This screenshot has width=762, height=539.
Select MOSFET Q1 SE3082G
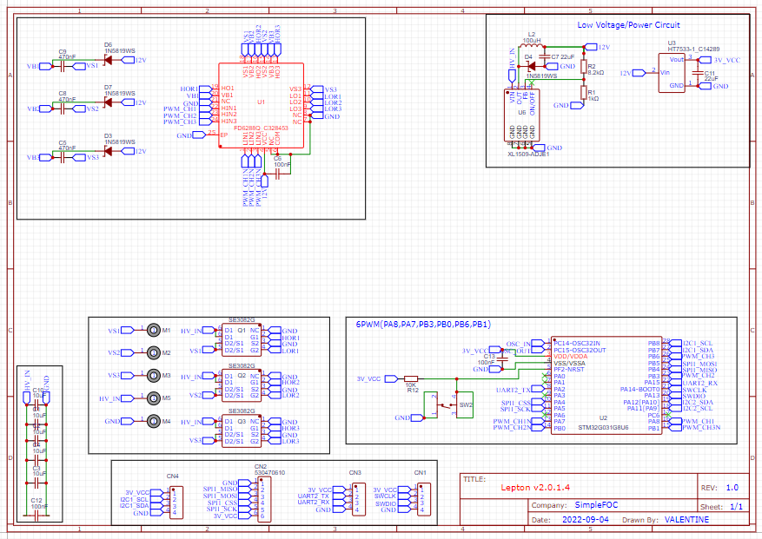[242, 340]
